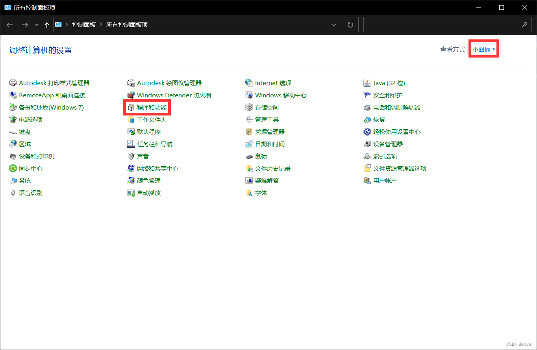
Task: Open the 设备管理器 link
Action: [x=388, y=144]
